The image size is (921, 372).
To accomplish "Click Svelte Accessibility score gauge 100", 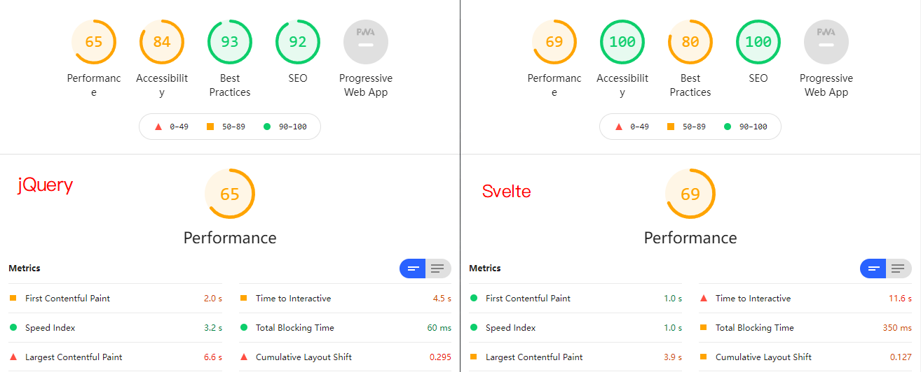I will pos(622,42).
